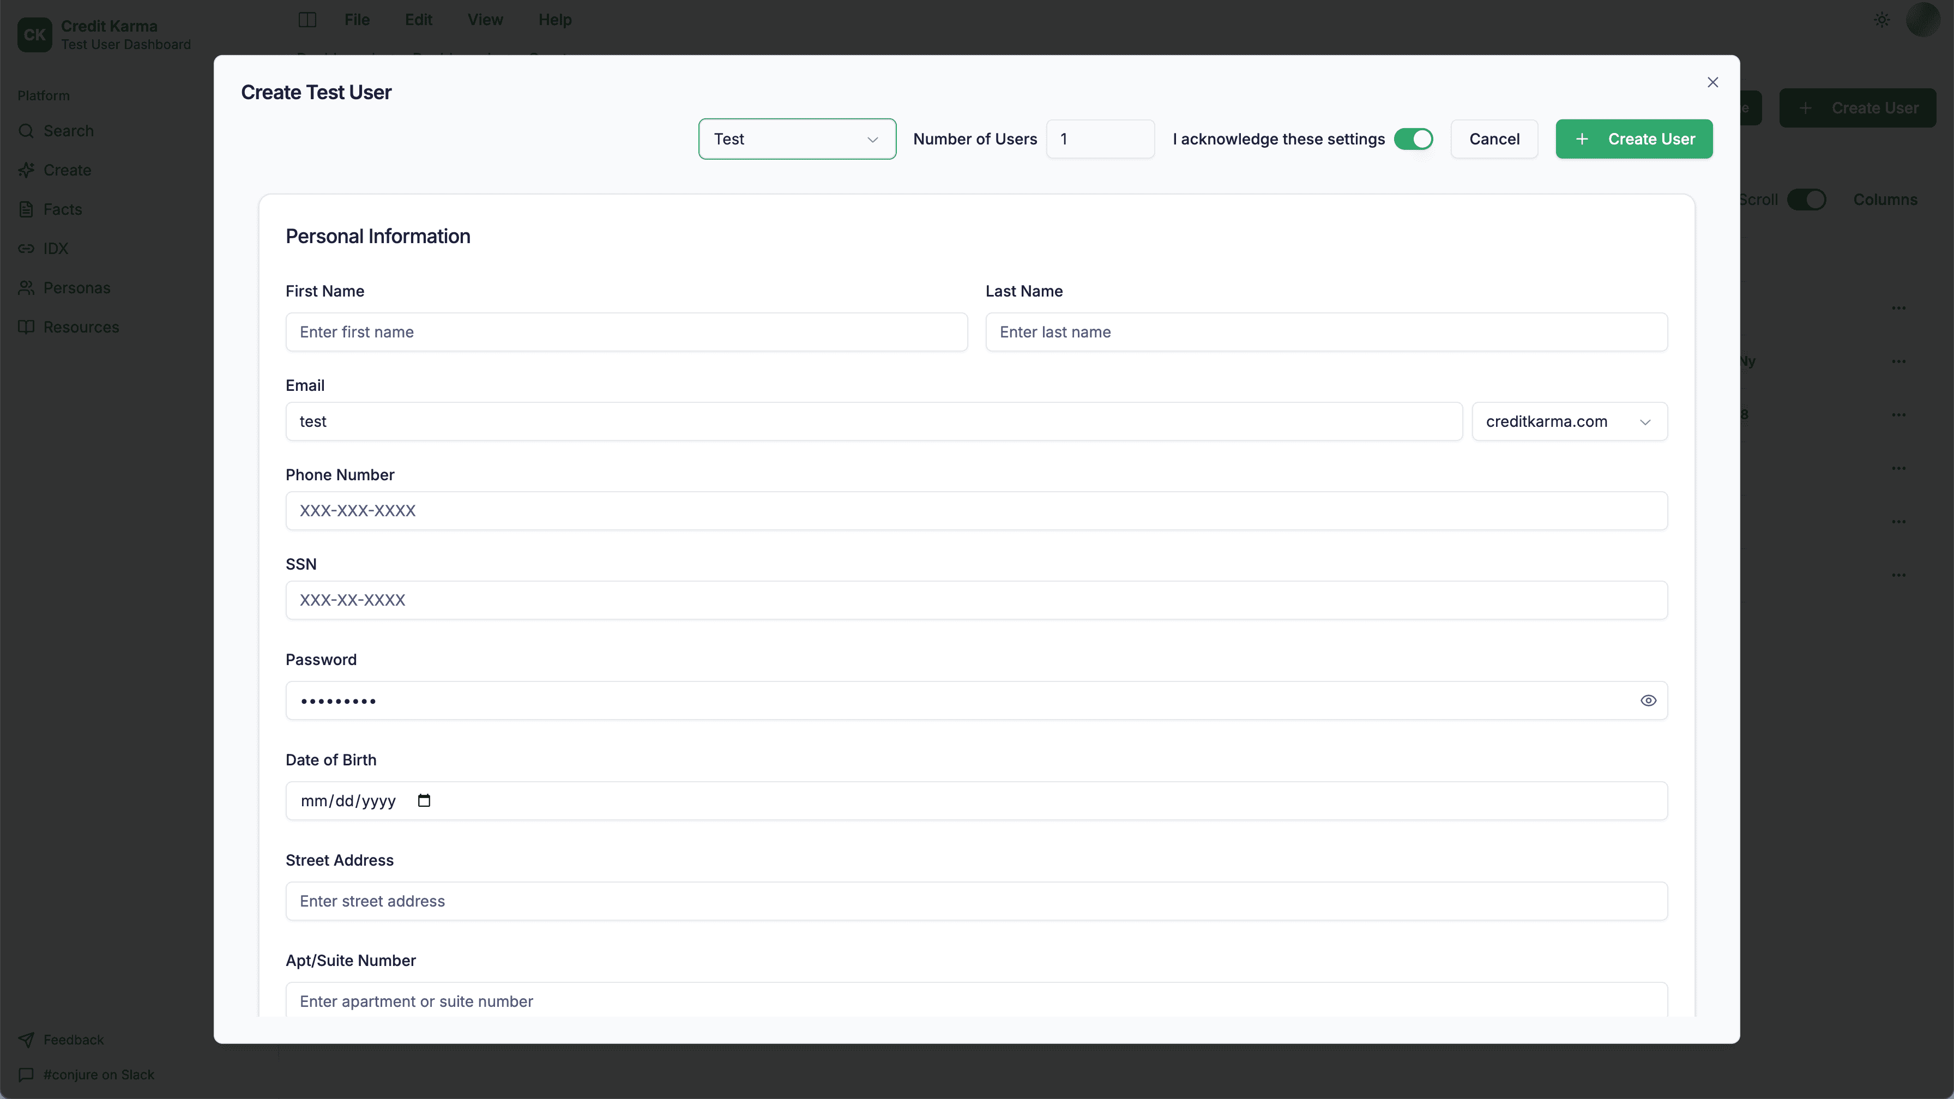Open the Personas section
This screenshot has height=1099, width=1954.
(x=76, y=287)
